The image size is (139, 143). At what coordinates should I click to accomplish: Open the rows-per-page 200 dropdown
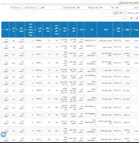click(123, 13)
